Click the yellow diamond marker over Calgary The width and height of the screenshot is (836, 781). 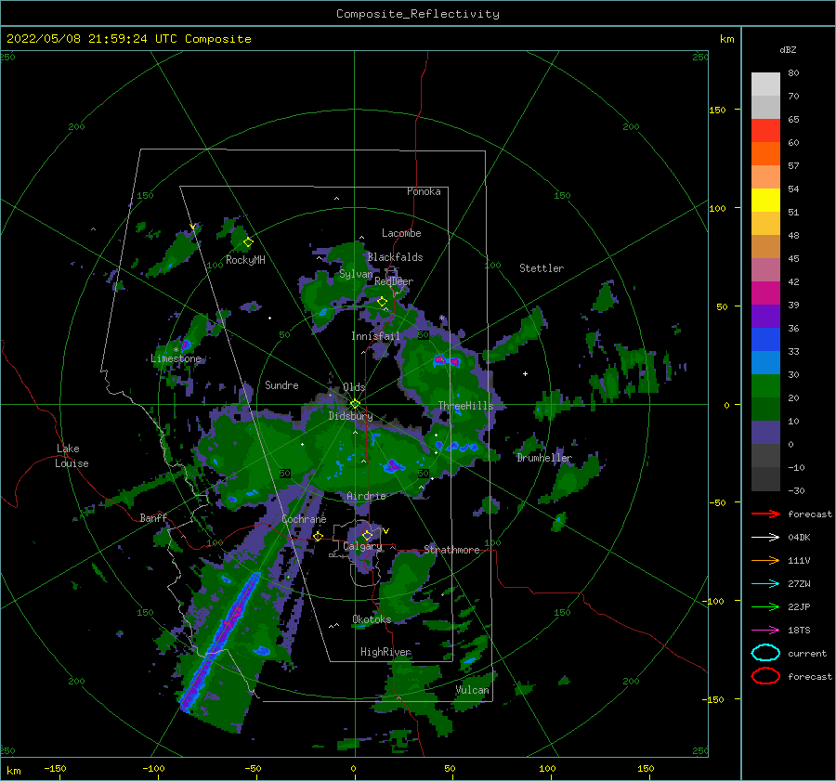[367, 535]
